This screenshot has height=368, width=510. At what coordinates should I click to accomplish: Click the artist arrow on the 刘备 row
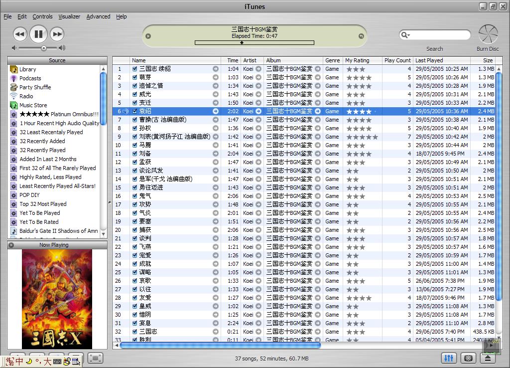258,154
